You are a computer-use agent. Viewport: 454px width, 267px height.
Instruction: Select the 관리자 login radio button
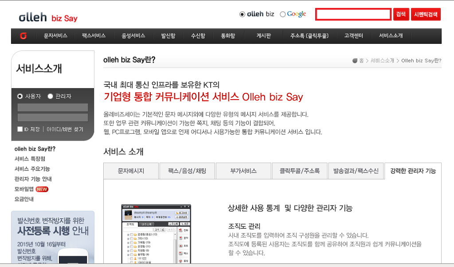[50, 96]
